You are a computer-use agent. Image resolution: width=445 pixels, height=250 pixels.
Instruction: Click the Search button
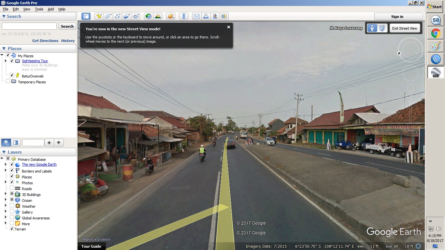click(67, 26)
